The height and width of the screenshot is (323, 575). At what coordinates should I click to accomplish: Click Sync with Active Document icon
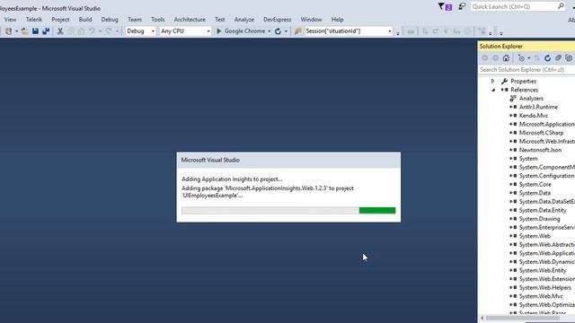point(537,57)
